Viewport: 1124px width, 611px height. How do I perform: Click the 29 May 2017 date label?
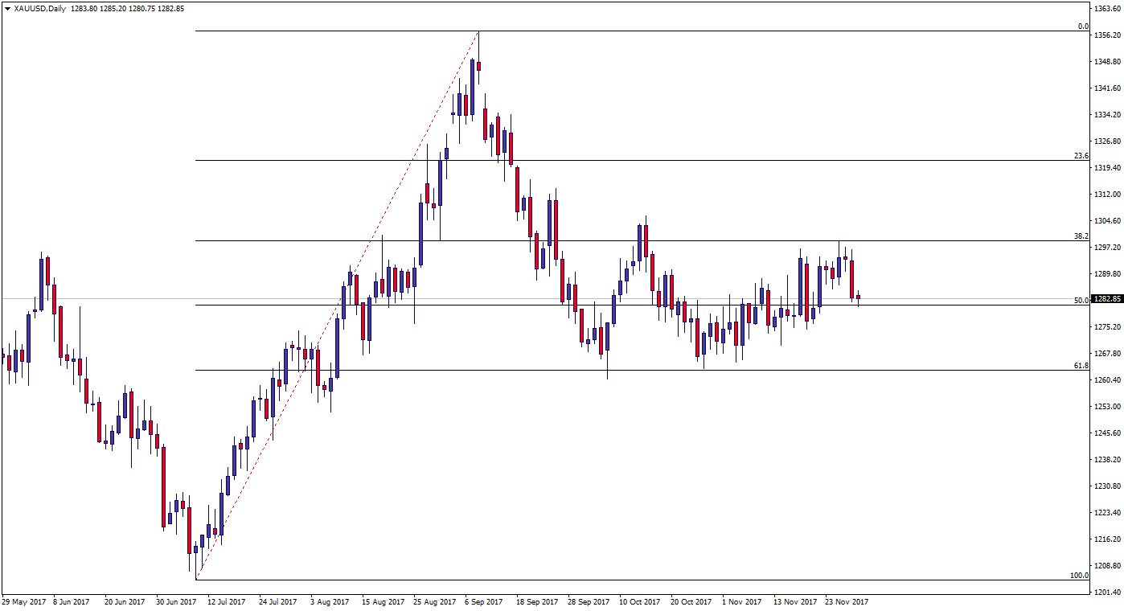tap(24, 601)
